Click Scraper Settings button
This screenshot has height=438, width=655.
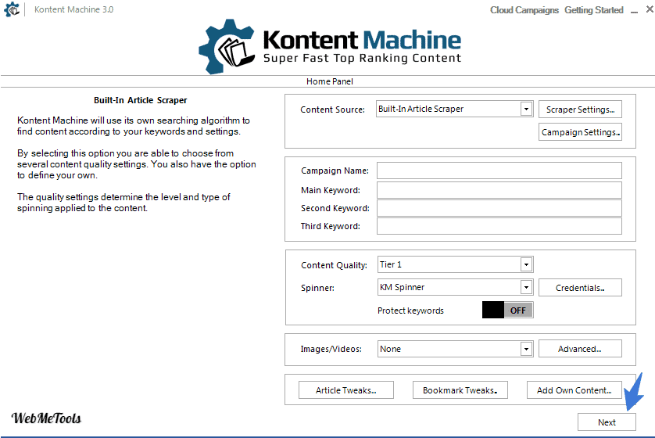click(x=580, y=109)
